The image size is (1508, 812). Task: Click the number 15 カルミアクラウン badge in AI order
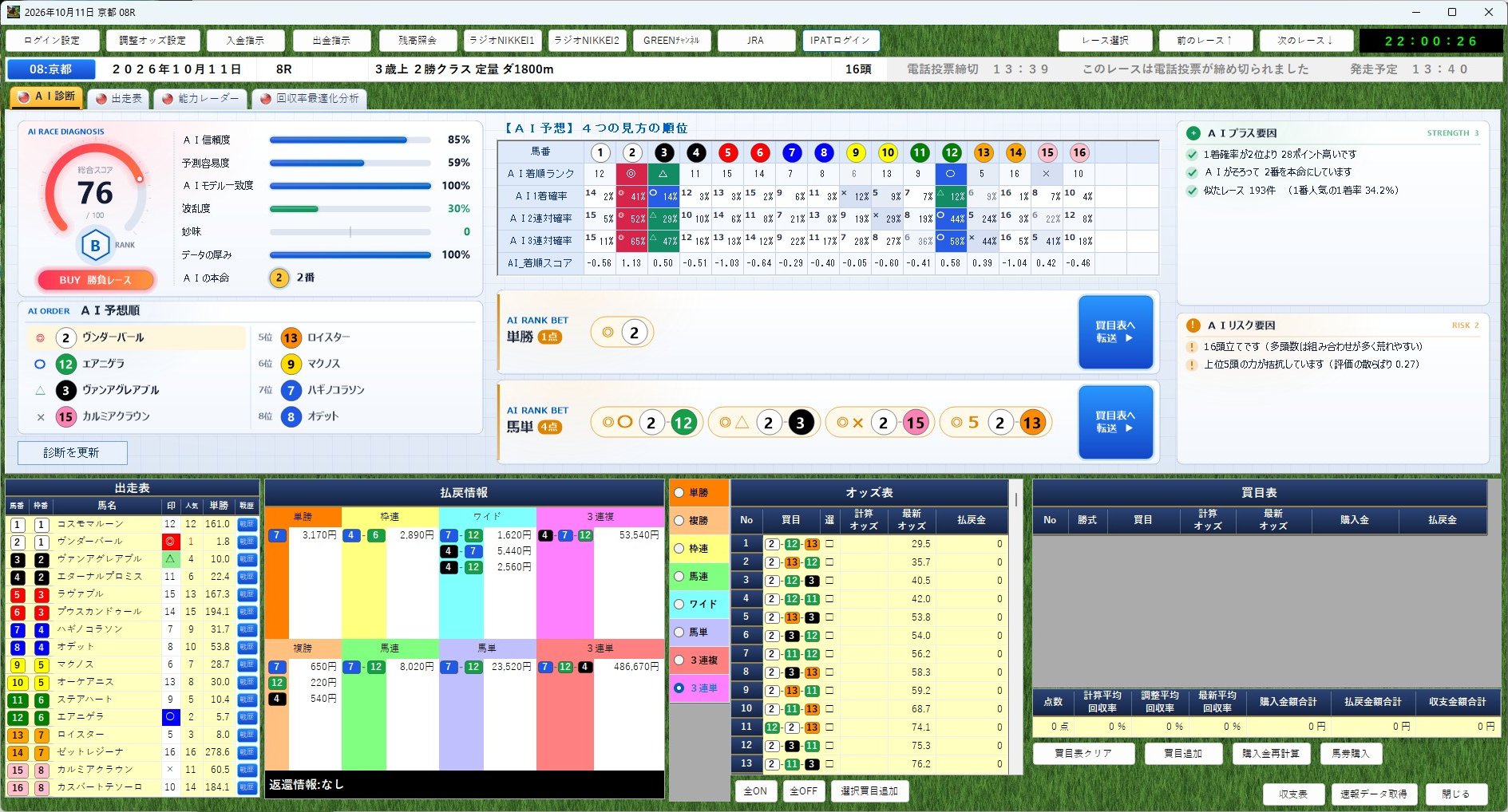point(65,416)
